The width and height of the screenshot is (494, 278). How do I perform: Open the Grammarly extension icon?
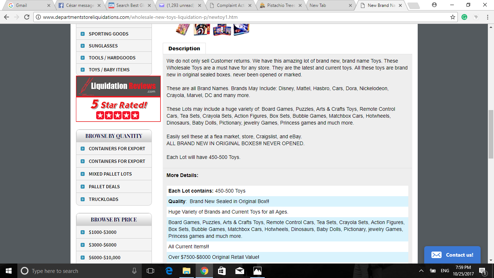tap(465, 17)
